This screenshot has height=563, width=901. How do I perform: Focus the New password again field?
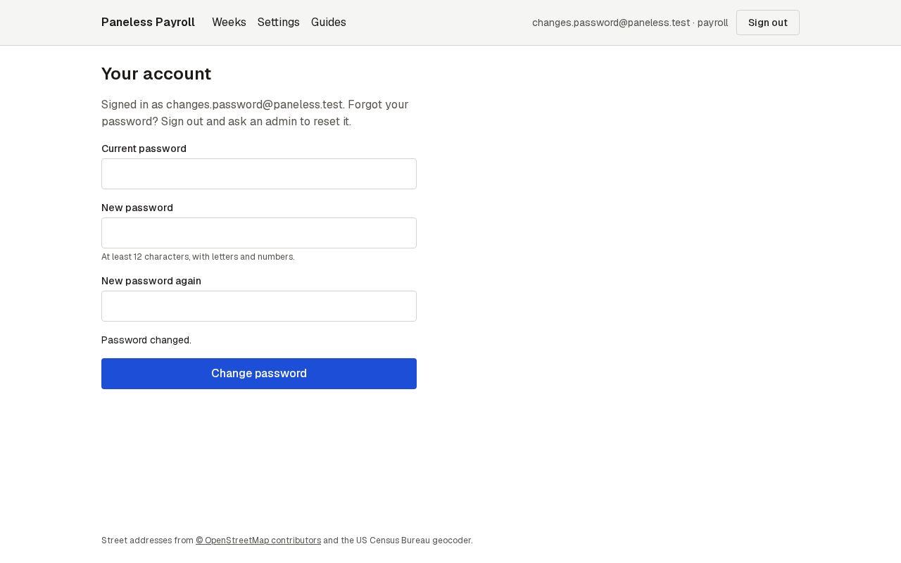[259, 306]
